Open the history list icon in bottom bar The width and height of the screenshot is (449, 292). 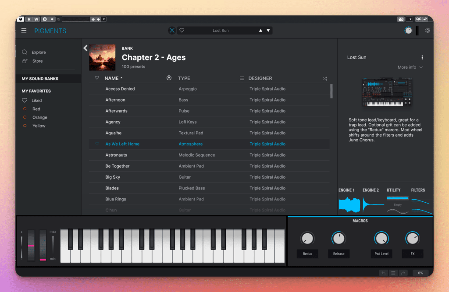(x=393, y=273)
